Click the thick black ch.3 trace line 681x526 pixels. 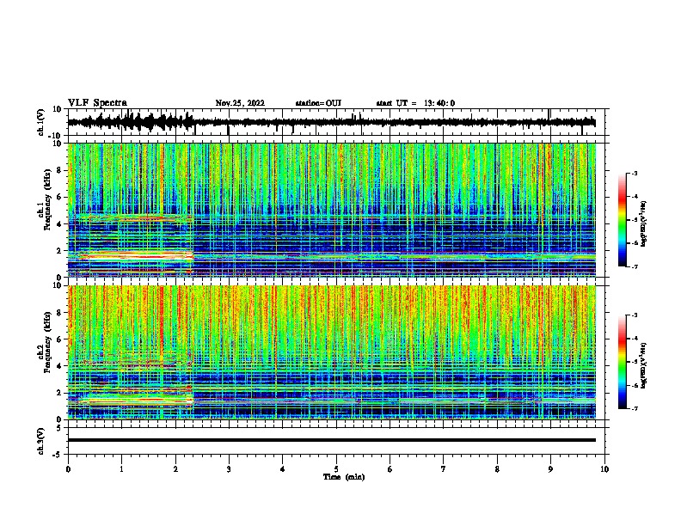coord(332,440)
